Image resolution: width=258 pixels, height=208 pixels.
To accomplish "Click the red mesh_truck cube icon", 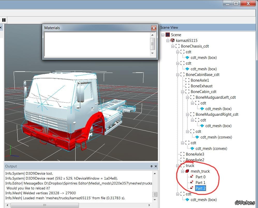I will pyautogui.click(x=187, y=171).
